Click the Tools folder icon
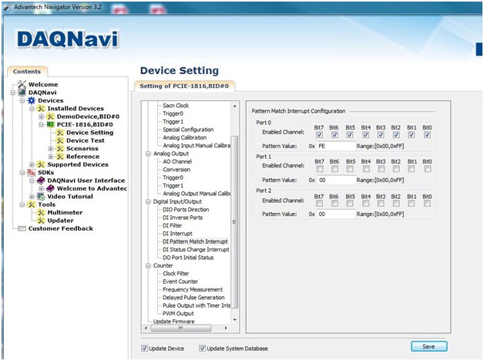The width and height of the screenshot is (484, 361). [31, 204]
